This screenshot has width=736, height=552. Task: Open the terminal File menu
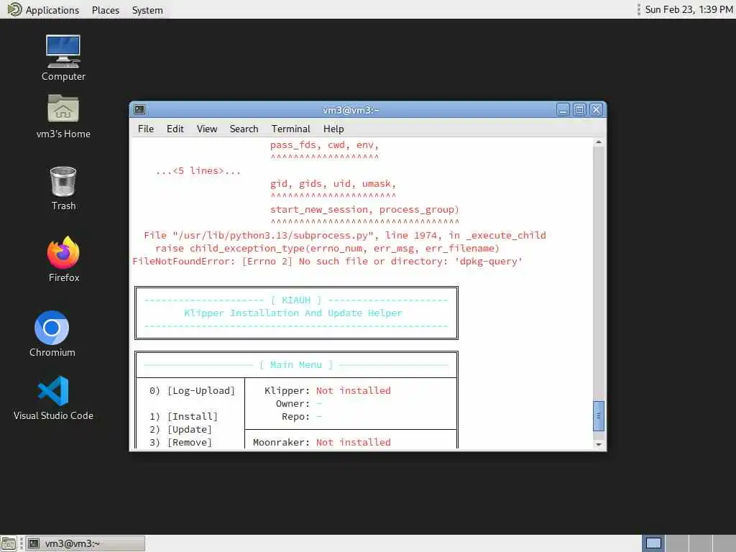coord(146,129)
